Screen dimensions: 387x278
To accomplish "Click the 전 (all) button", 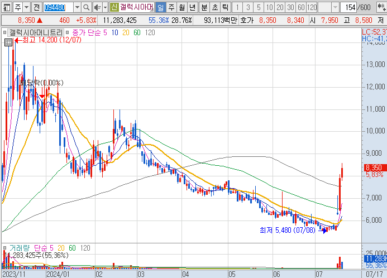I will [36, 8].
